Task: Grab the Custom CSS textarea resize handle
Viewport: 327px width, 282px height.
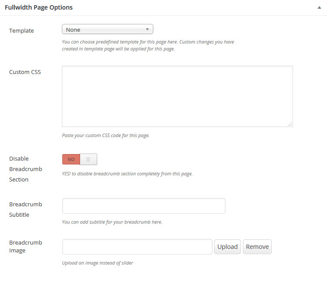Action: click(x=290, y=124)
